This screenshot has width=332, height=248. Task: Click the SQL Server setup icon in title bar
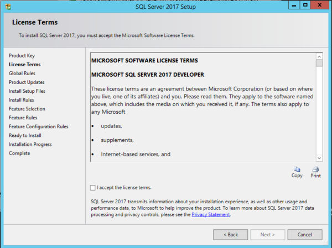pyautogui.click(x=8, y=7)
